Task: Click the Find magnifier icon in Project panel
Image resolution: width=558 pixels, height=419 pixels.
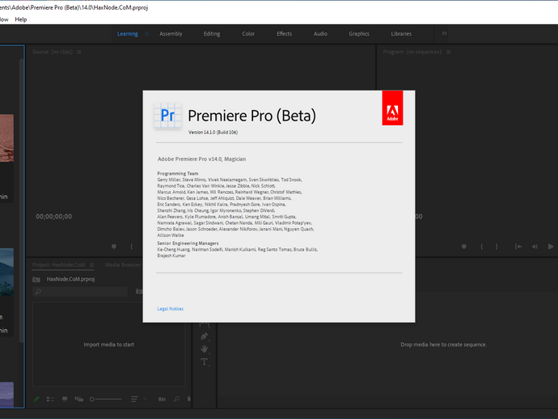Action: (x=176, y=399)
